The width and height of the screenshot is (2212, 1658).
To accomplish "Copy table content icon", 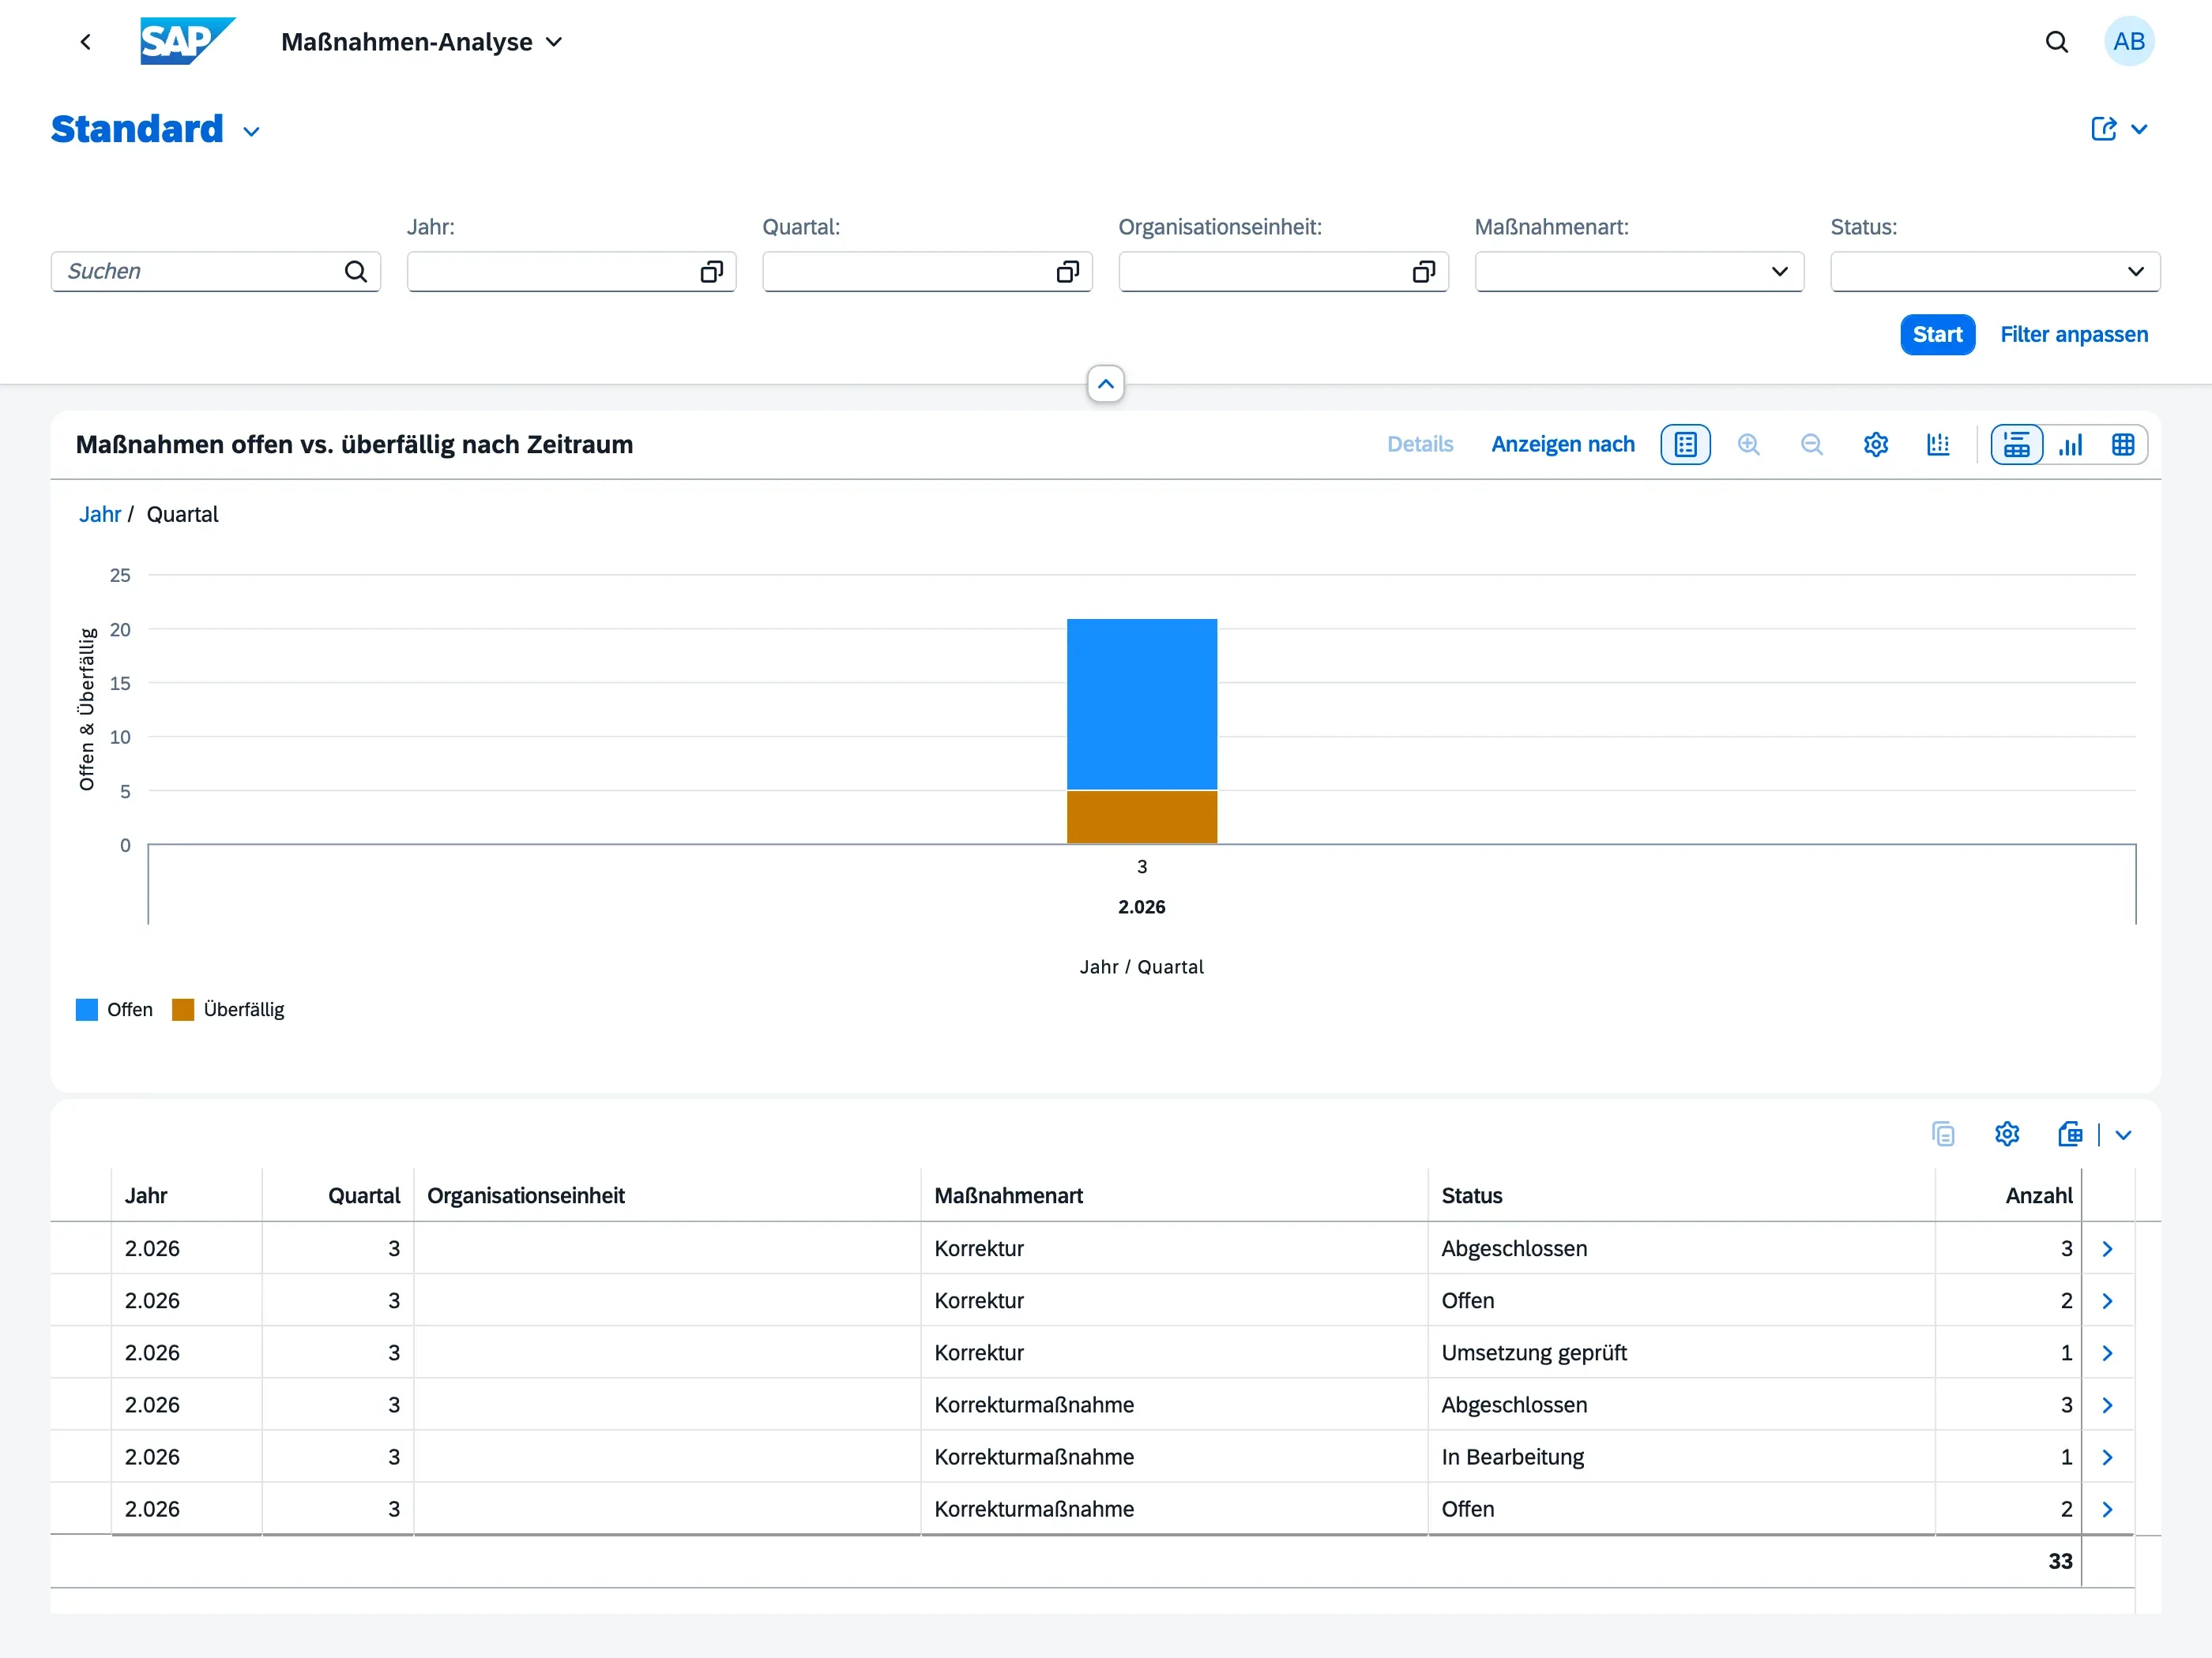I will tap(1943, 1135).
